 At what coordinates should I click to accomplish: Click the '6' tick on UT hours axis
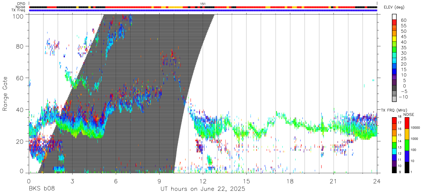pos(116,181)
